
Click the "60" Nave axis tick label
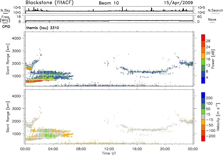coord(199,17)
